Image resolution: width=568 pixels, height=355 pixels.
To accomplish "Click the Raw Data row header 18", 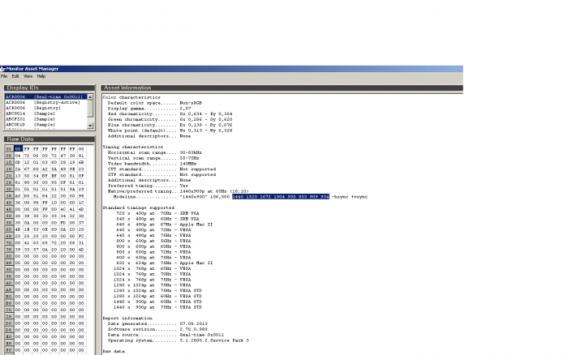I will [x=9, y=169].
